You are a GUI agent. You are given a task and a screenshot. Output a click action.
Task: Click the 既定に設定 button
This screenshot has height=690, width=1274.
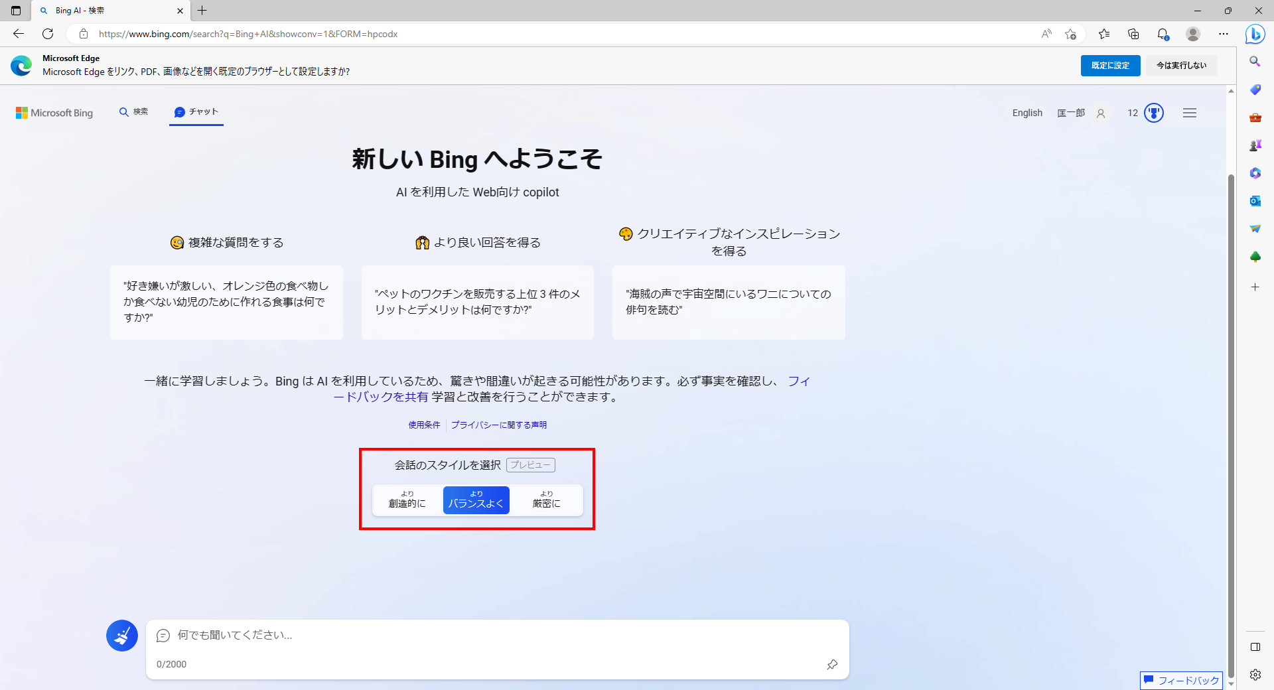[1110, 66]
